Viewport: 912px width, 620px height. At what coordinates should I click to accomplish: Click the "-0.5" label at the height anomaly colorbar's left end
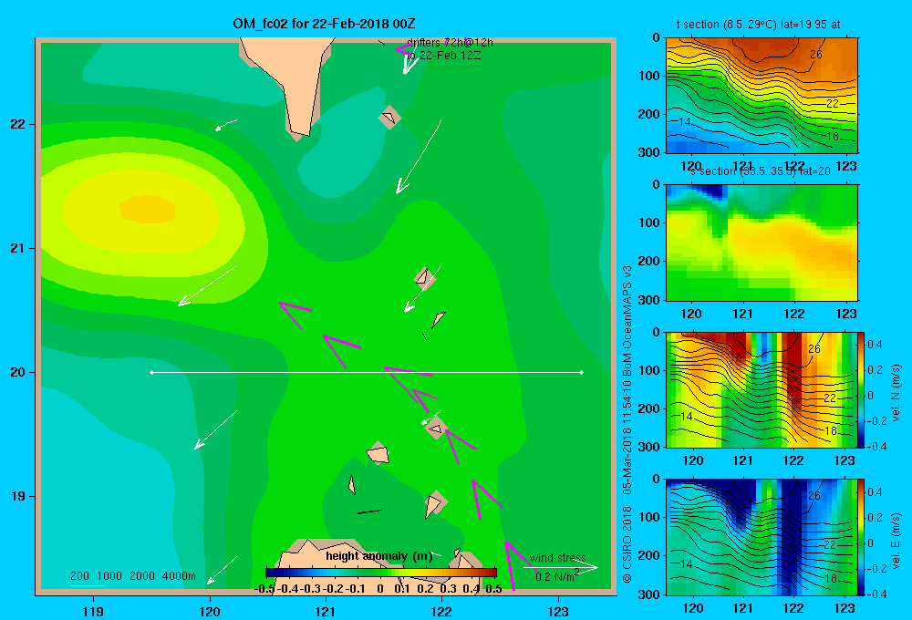tap(264, 589)
